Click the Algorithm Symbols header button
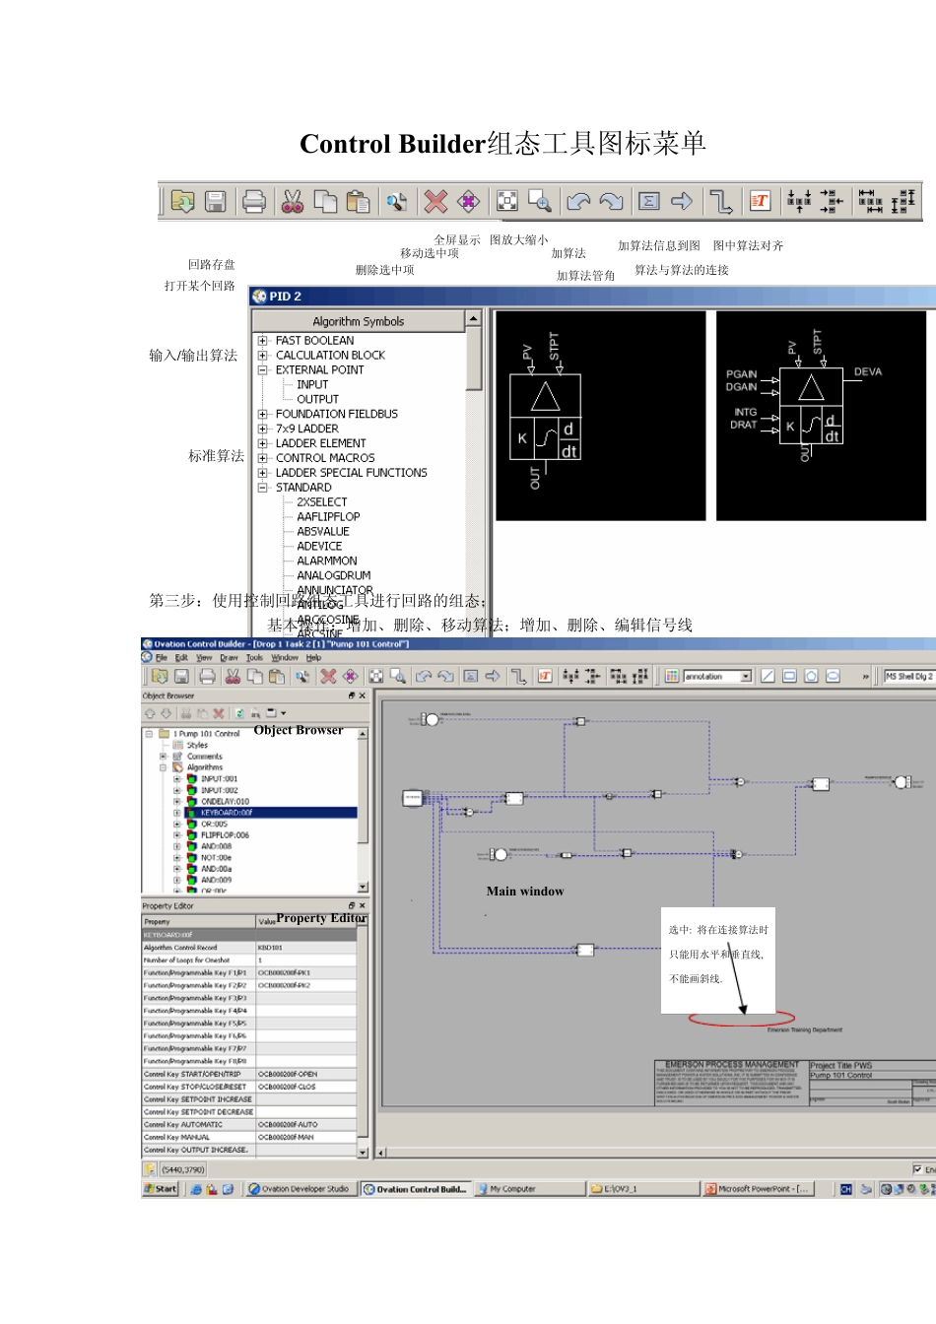Screen dimensions: 936x1324 (x=359, y=321)
